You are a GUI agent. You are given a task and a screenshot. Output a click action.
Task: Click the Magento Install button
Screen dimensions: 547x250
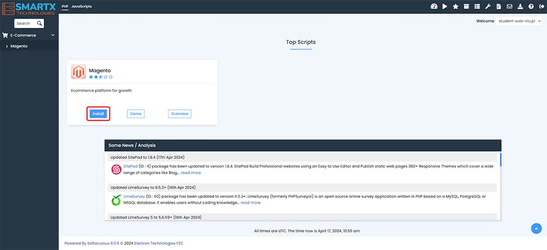click(98, 114)
